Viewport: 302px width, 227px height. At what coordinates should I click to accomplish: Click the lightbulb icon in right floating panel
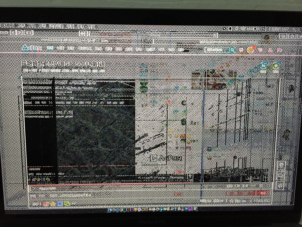click(281, 165)
